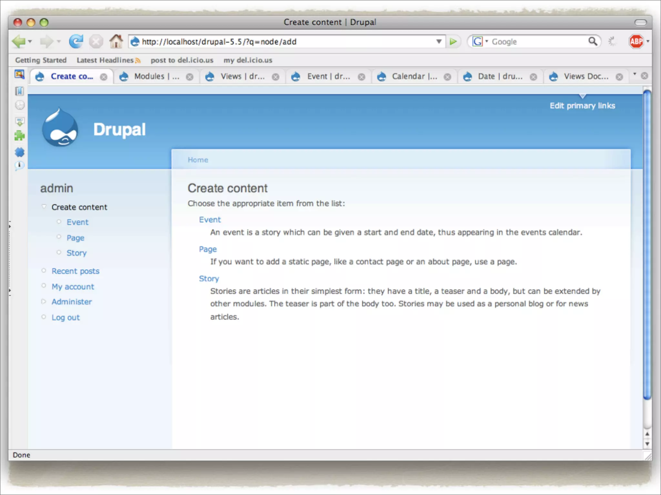Open Recent posts in sidebar
The image size is (661, 495).
pyautogui.click(x=76, y=271)
